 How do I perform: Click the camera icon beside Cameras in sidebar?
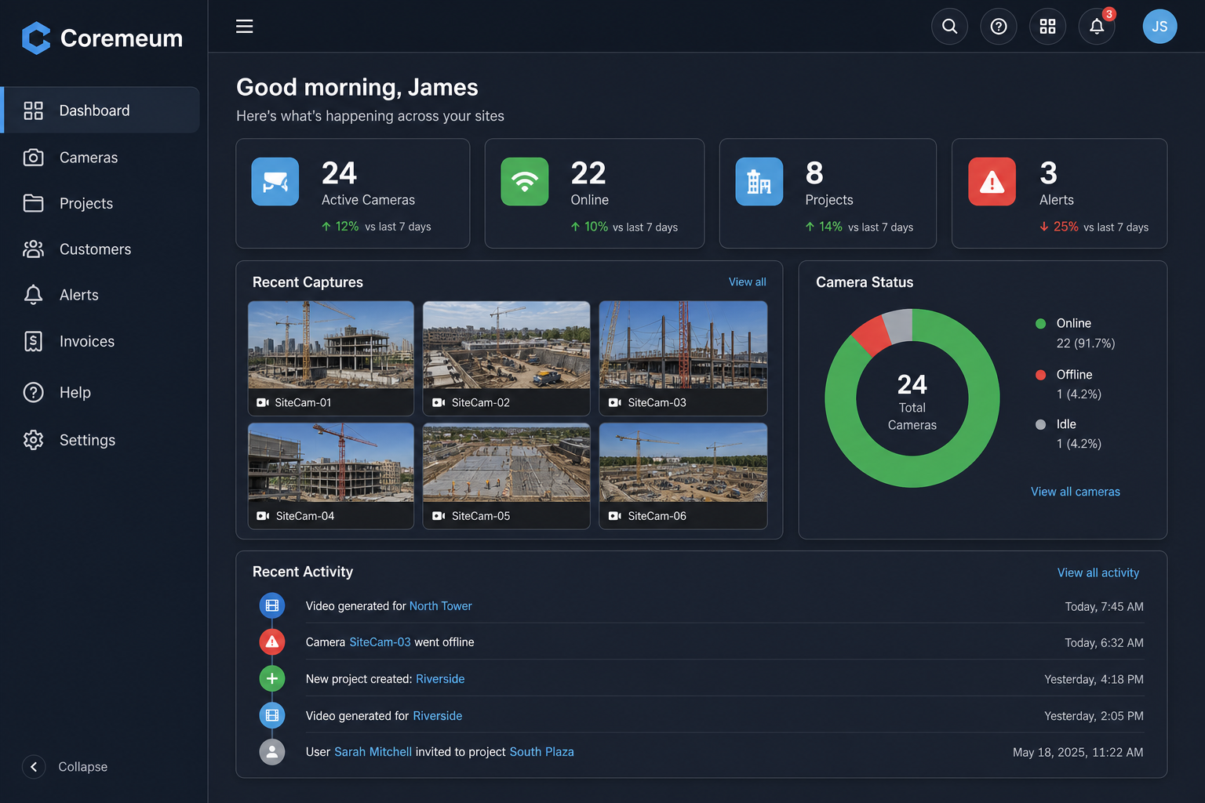[33, 158]
